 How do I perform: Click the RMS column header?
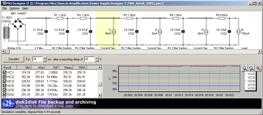(80, 67)
